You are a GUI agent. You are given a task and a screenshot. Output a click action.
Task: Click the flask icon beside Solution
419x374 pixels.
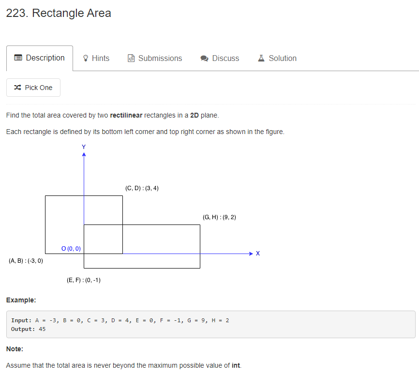[261, 58]
